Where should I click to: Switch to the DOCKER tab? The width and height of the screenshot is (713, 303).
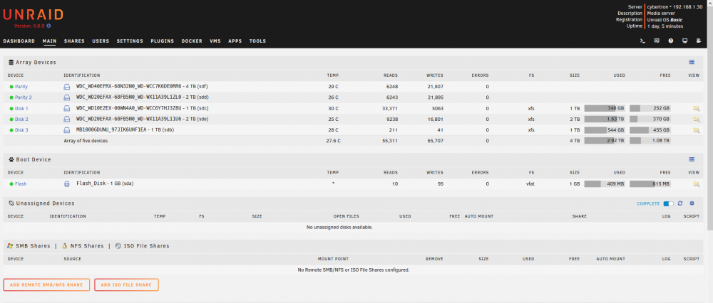coord(192,41)
